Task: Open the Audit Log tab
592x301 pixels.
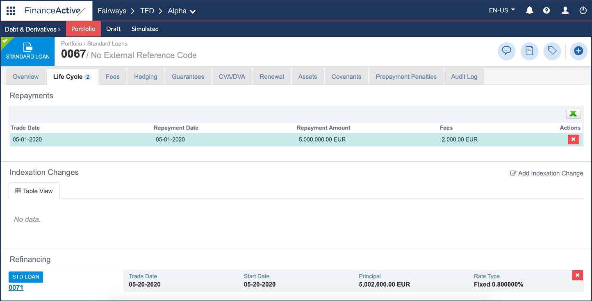Action: click(464, 76)
